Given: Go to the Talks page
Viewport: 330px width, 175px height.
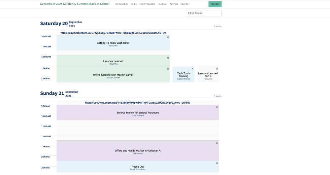Looking at the screenshot, I should point(134,4).
